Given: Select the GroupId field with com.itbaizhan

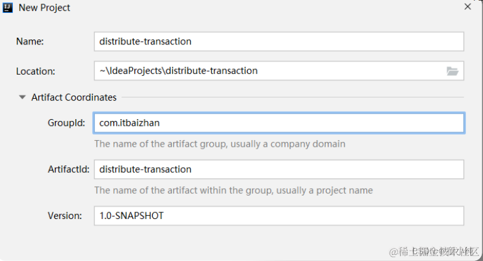Looking at the screenshot, I should coord(278,123).
